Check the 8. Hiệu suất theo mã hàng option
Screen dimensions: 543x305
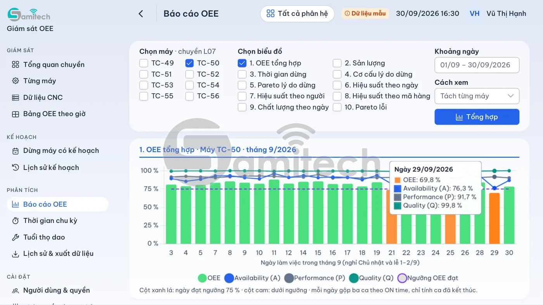pos(337,96)
